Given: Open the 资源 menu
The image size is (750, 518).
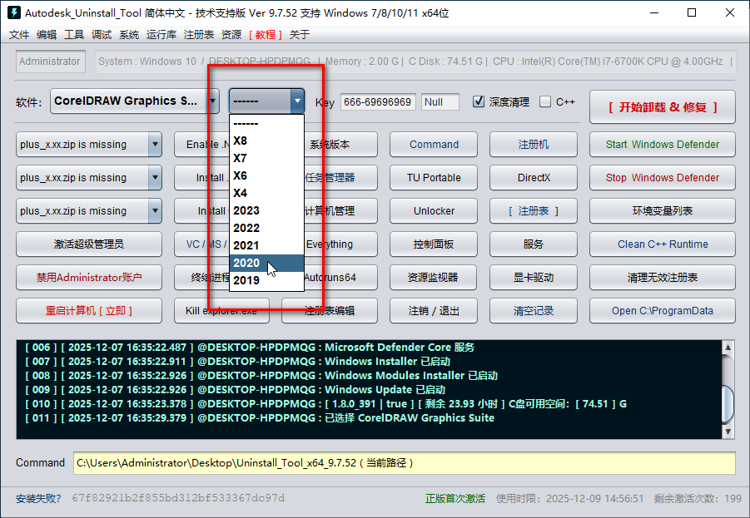Looking at the screenshot, I should pyautogui.click(x=231, y=34).
